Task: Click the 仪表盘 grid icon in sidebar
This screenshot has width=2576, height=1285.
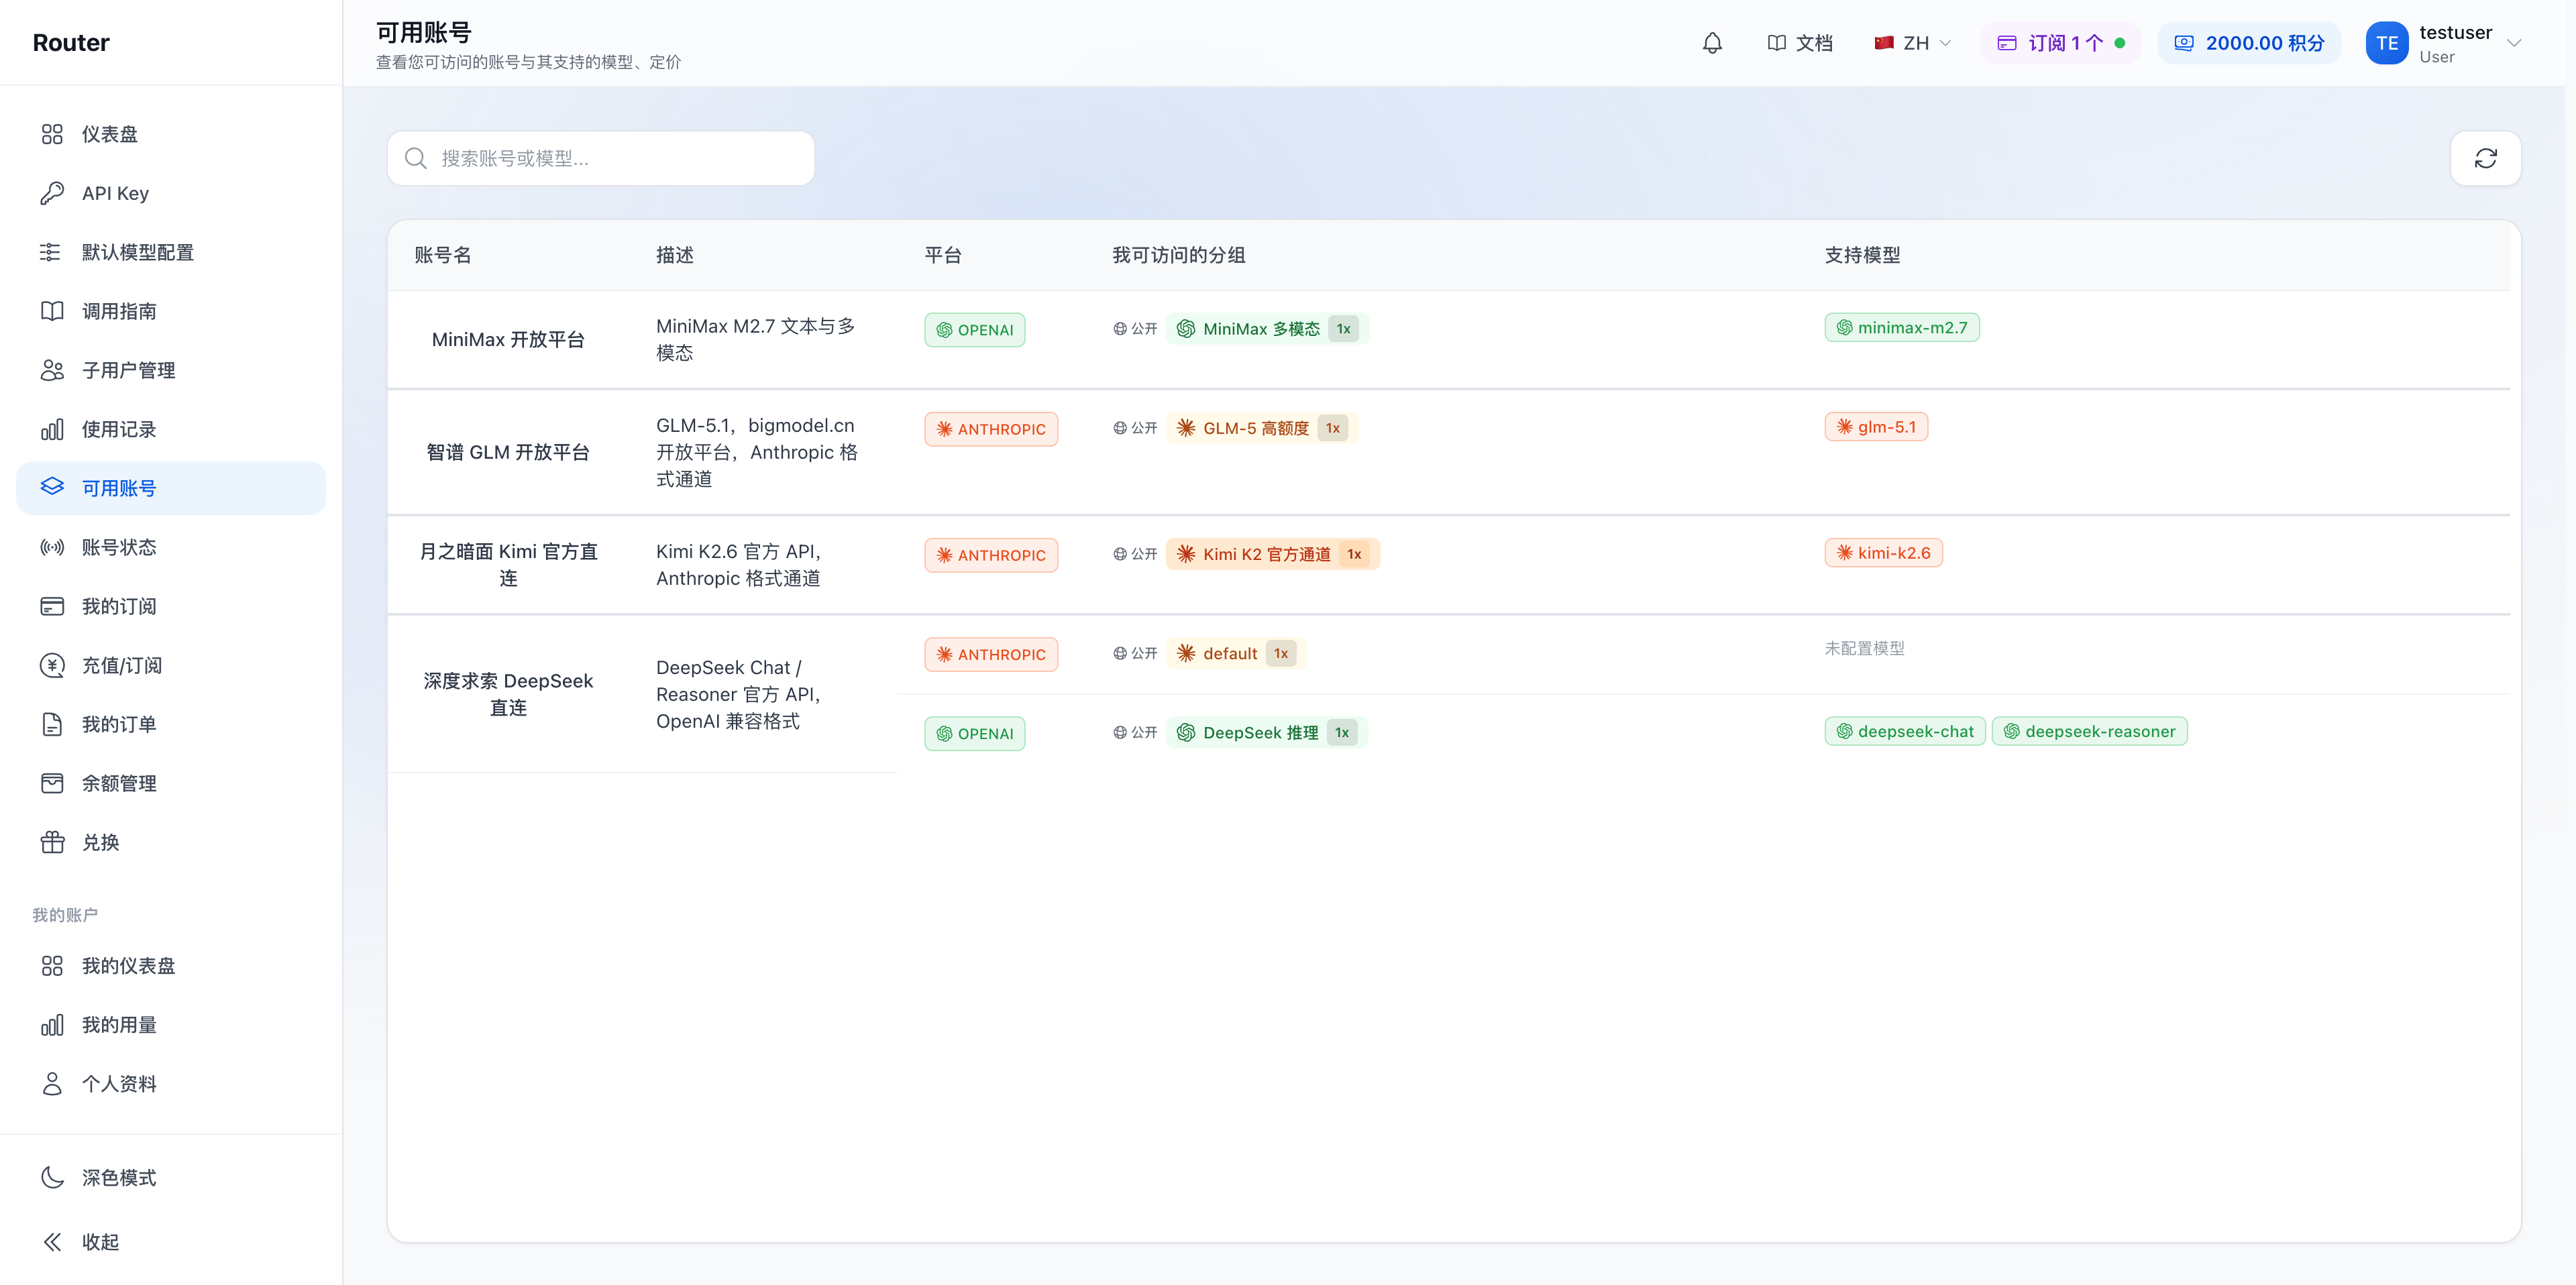Action: coord(52,134)
